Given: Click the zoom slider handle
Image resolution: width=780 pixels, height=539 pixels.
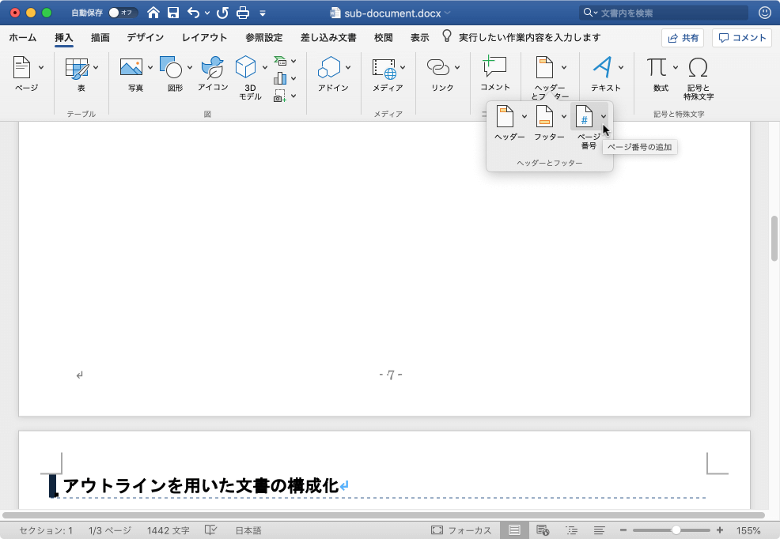Looking at the screenshot, I should [x=676, y=530].
